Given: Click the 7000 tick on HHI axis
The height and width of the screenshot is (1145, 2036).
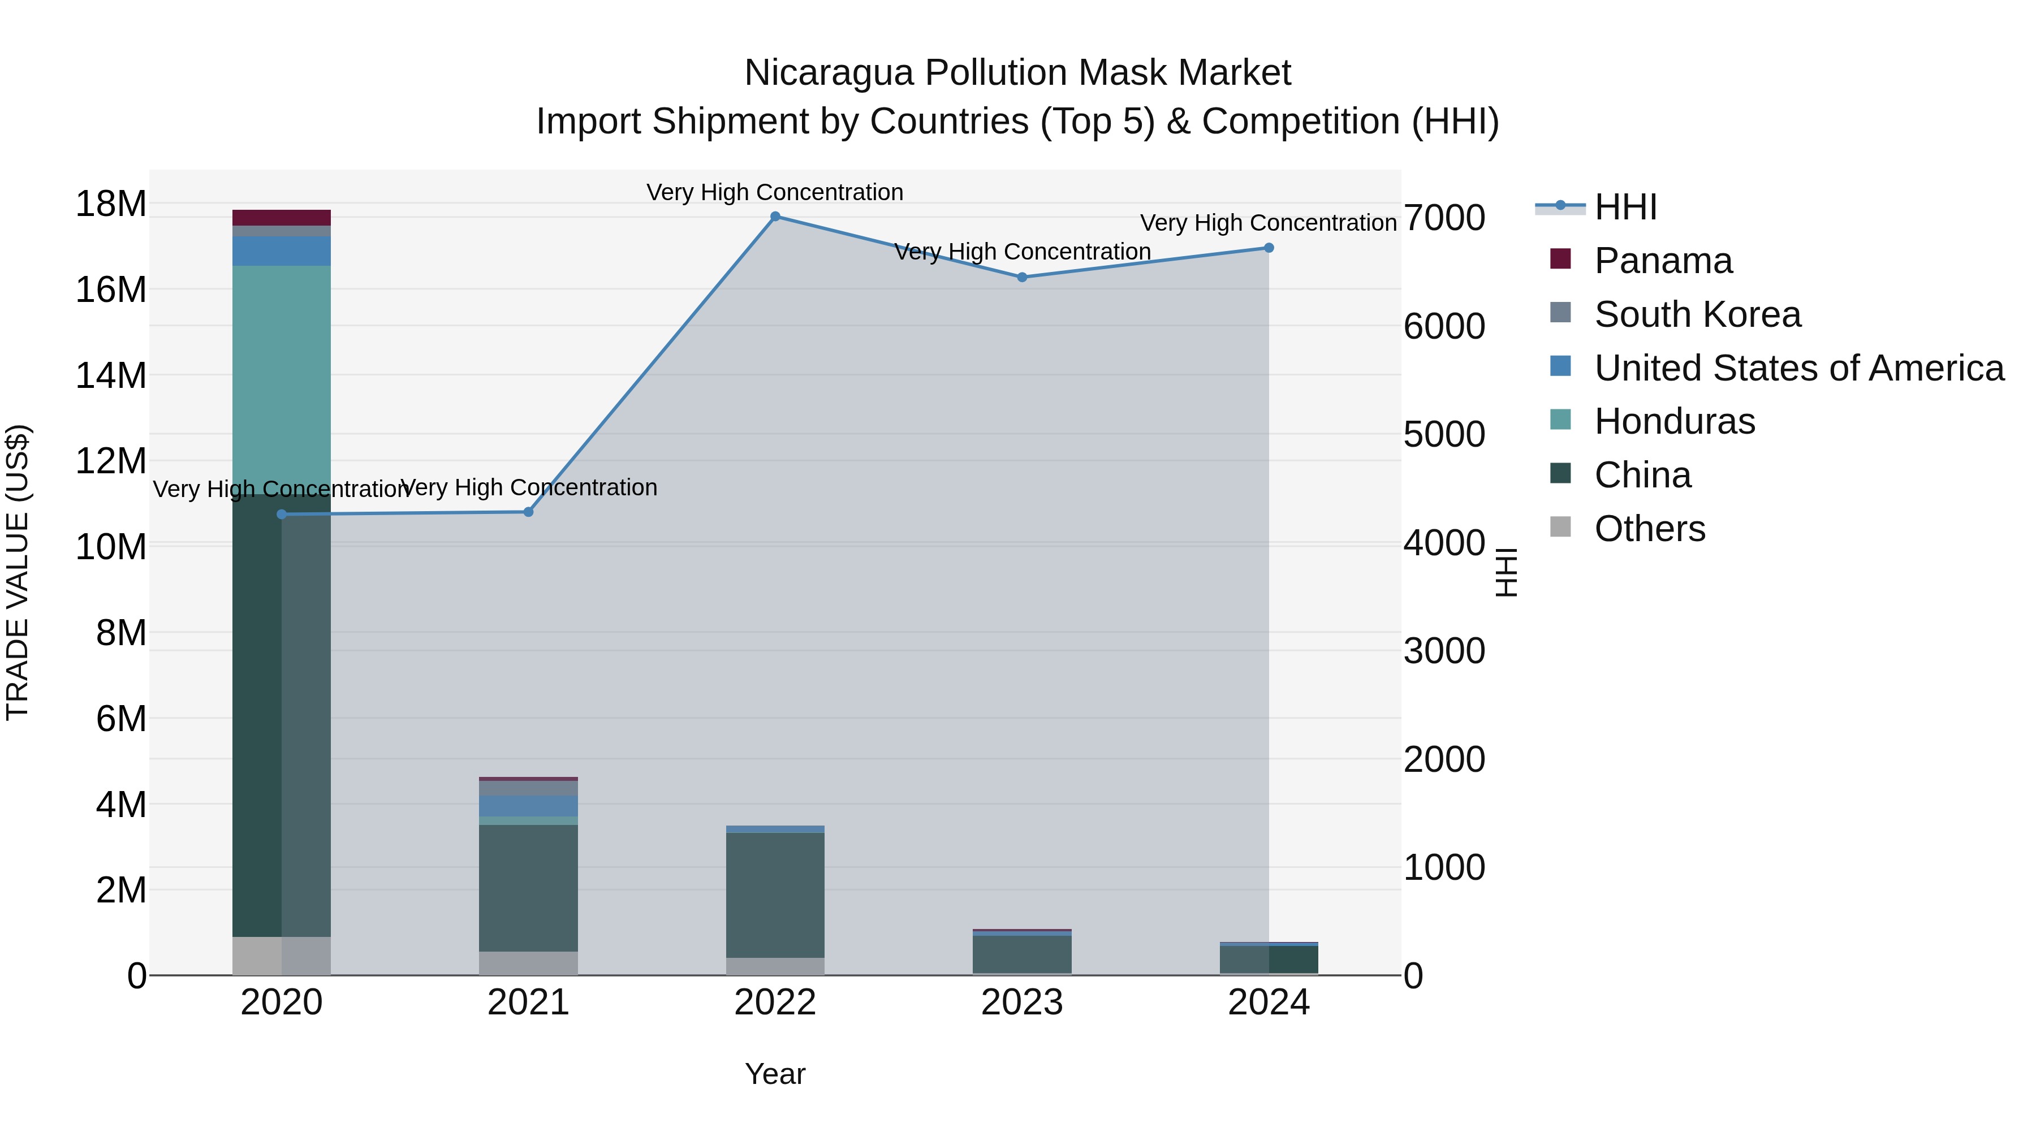Looking at the screenshot, I should pos(1445,218).
